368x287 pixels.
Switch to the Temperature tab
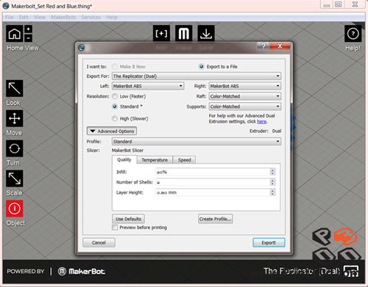tap(155, 160)
